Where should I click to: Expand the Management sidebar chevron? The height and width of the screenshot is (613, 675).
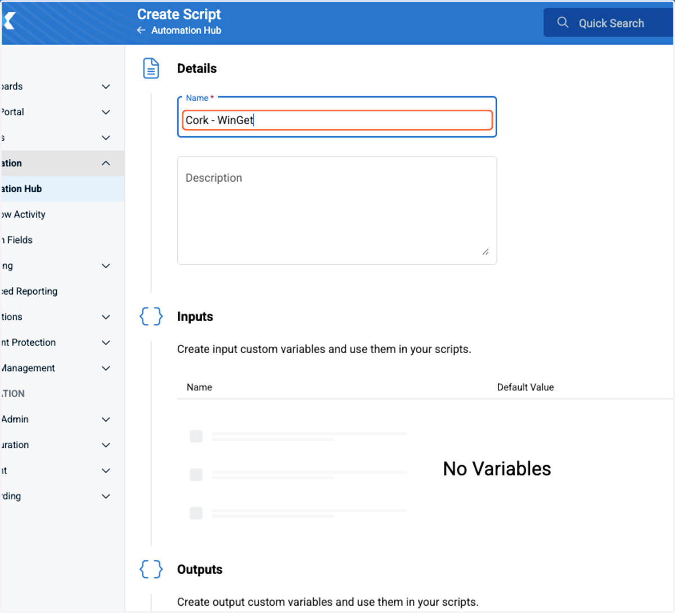pyautogui.click(x=106, y=368)
